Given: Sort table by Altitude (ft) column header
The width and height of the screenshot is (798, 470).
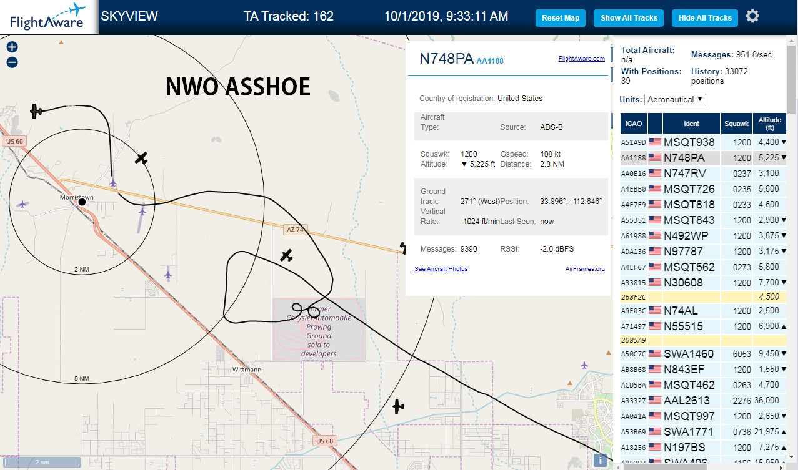Looking at the screenshot, I should (x=770, y=124).
